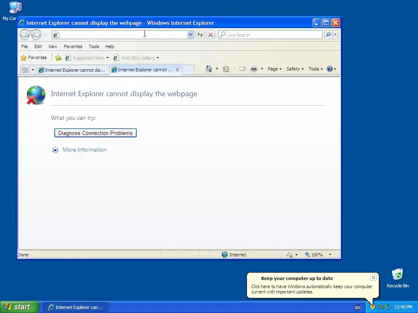
Task: Click the 12:45 PM clock
Action: [x=403, y=307]
